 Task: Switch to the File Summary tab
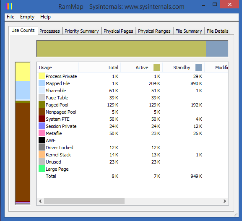point(189,31)
